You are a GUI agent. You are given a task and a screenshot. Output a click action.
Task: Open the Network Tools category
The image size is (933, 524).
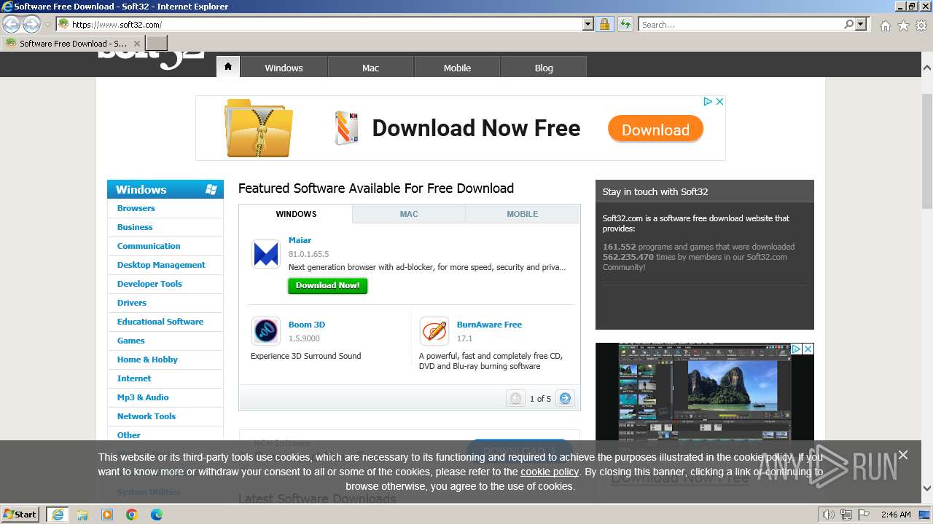[147, 416]
